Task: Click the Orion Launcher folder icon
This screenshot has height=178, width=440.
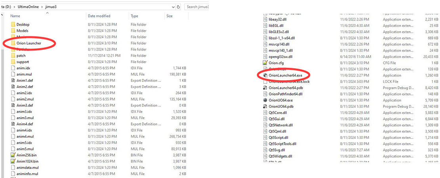Action: point(13,43)
